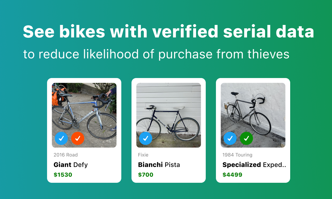
Task: Click the verified serial data headline
Action: click(x=169, y=32)
